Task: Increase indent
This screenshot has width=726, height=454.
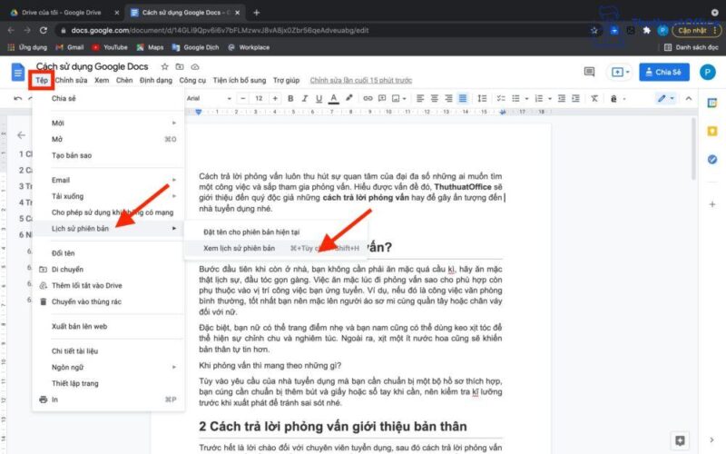Action: click(x=575, y=98)
